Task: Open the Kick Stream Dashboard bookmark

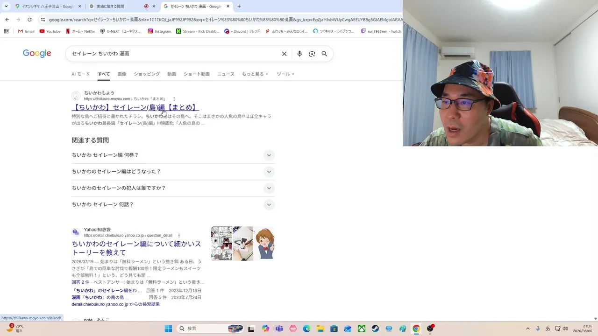Action: 198,31
